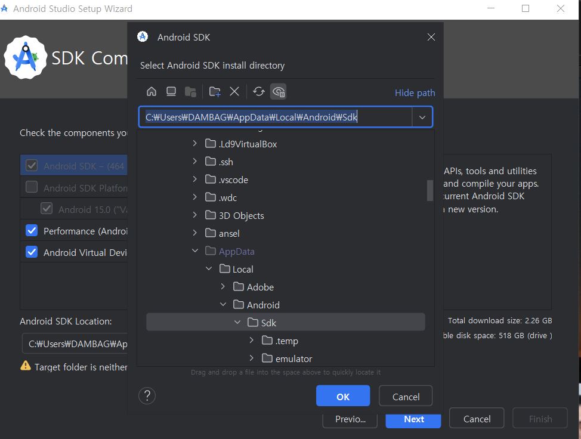Select the .temp folder row
The image size is (581, 439).
click(x=285, y=341)
